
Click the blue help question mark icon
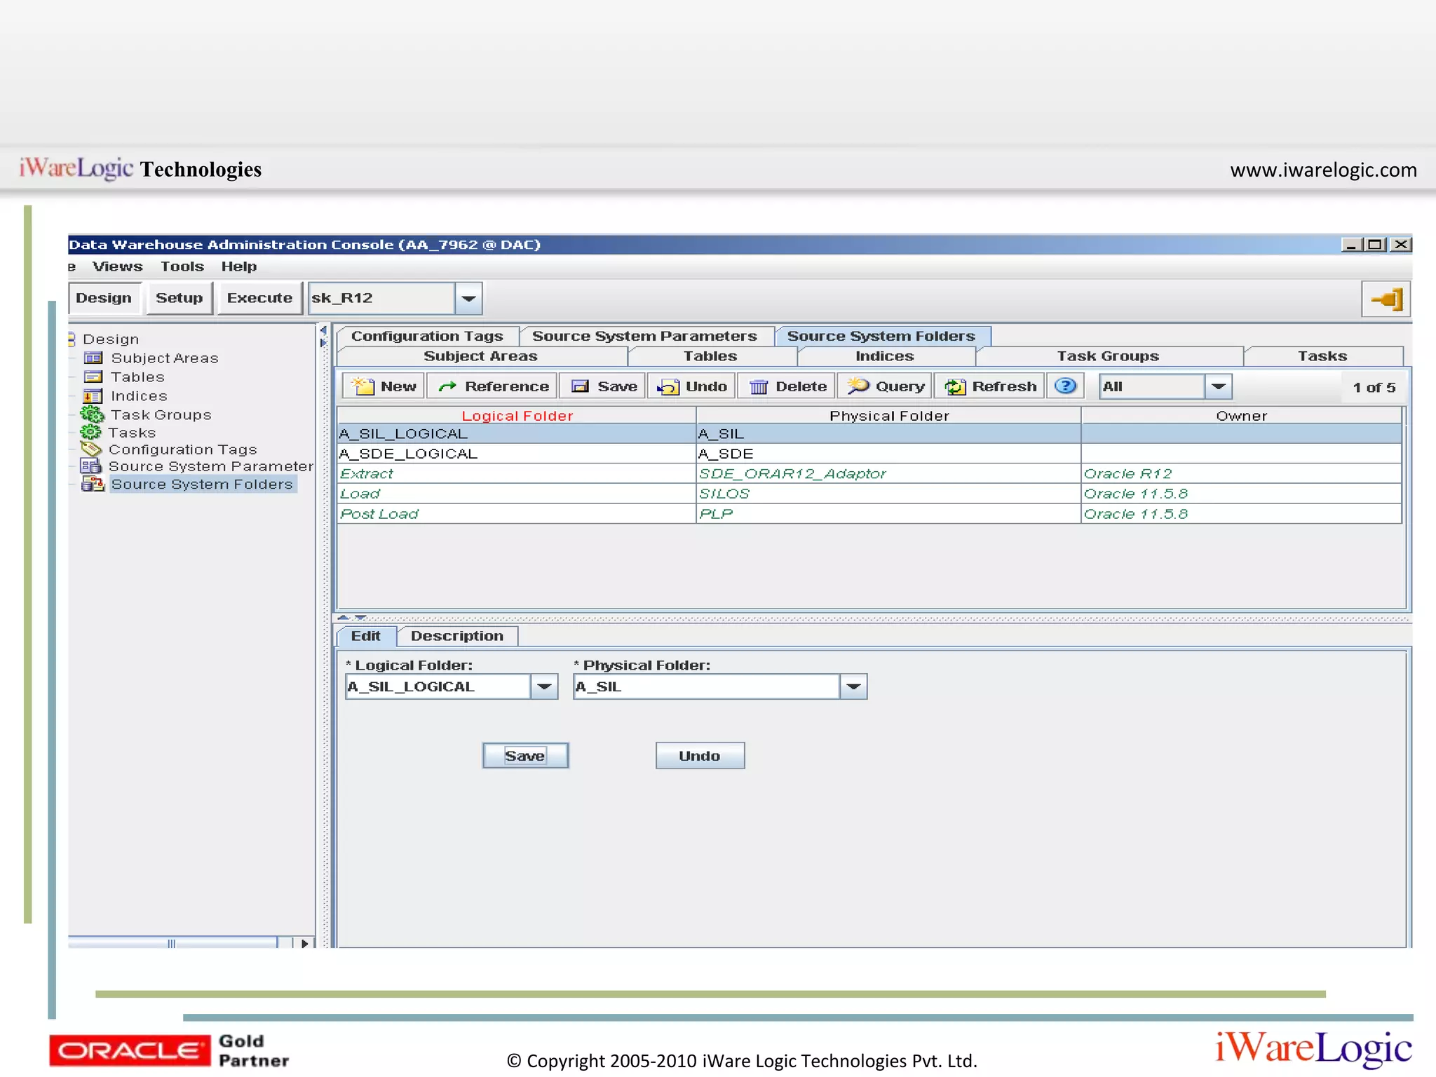pos(1065,386)
